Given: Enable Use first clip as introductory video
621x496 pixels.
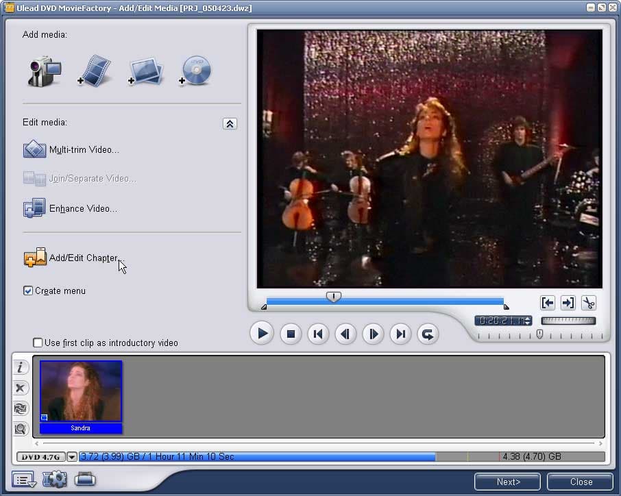Looking at the screenshot, I should (38, 343).
